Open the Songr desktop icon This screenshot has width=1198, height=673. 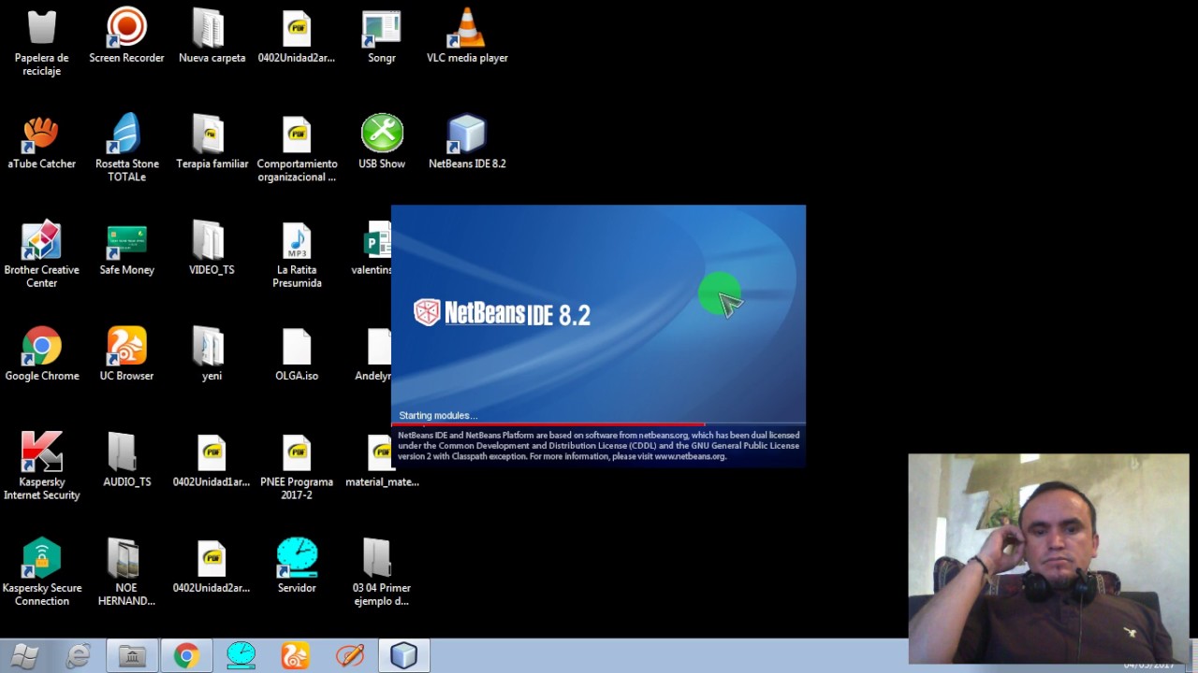coord(382,36)
